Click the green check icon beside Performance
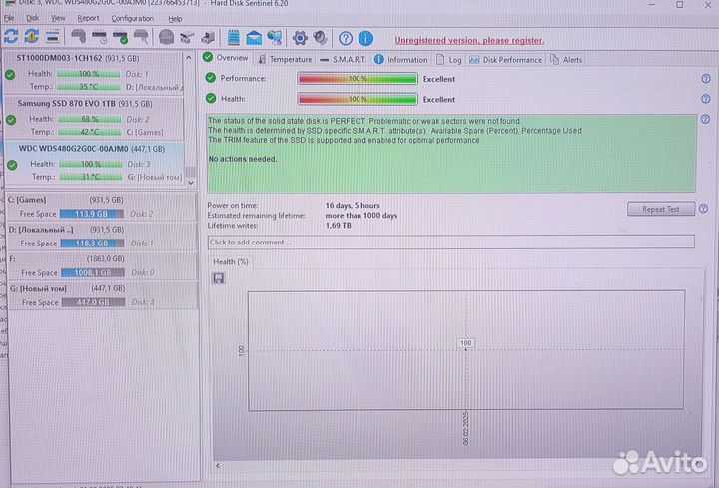 tap(211, 78)
